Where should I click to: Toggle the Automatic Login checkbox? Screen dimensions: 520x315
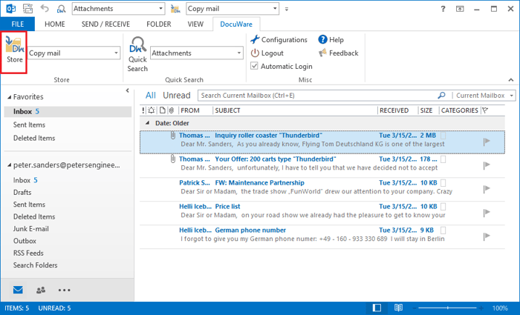pos(256,66)
